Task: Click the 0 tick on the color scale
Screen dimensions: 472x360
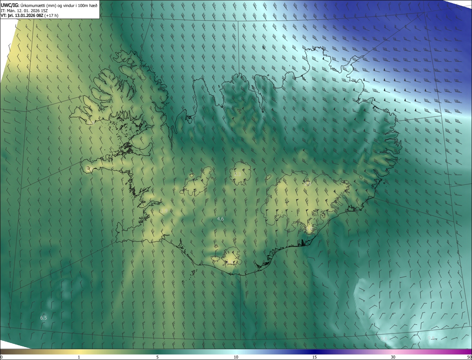Action: pyautogui.click(x=1, y=357)
